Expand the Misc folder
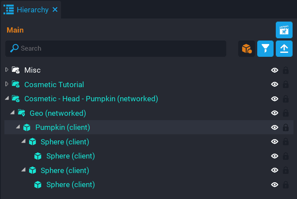Viewport: 297px width, 199px height. (7, 70)
